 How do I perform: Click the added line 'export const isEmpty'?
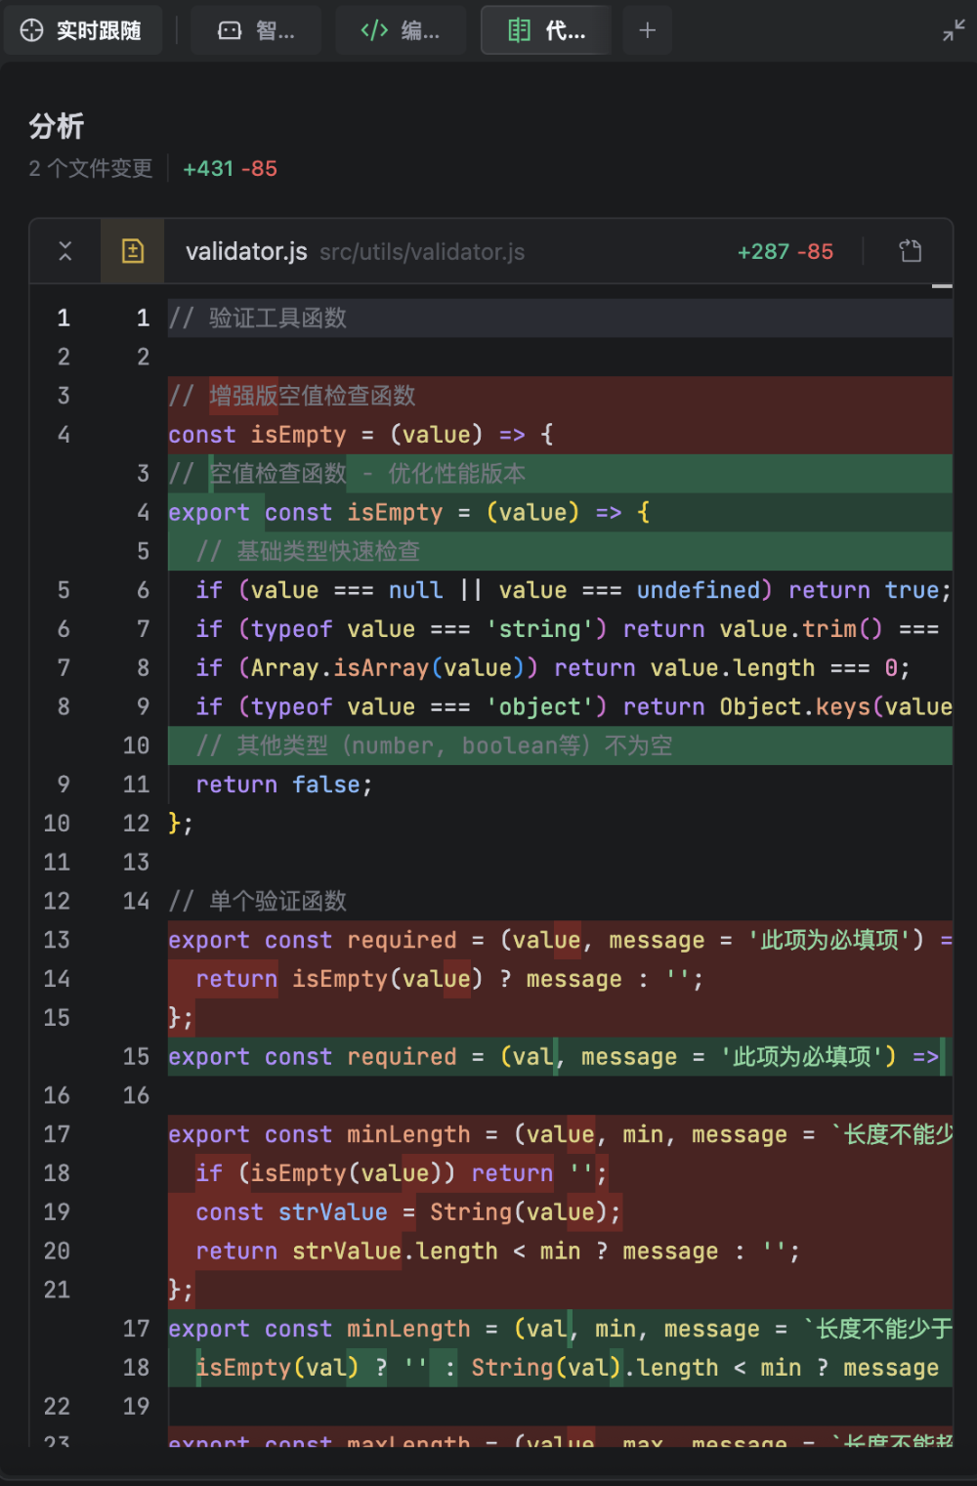pos(408,512)
